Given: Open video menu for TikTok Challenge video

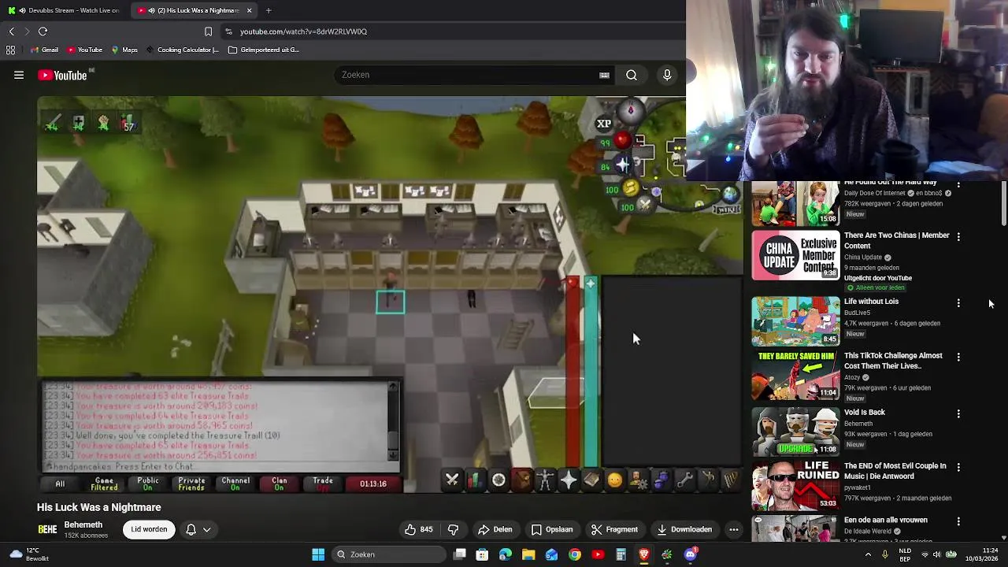Looking at the screenshot, I should [958, 357].
